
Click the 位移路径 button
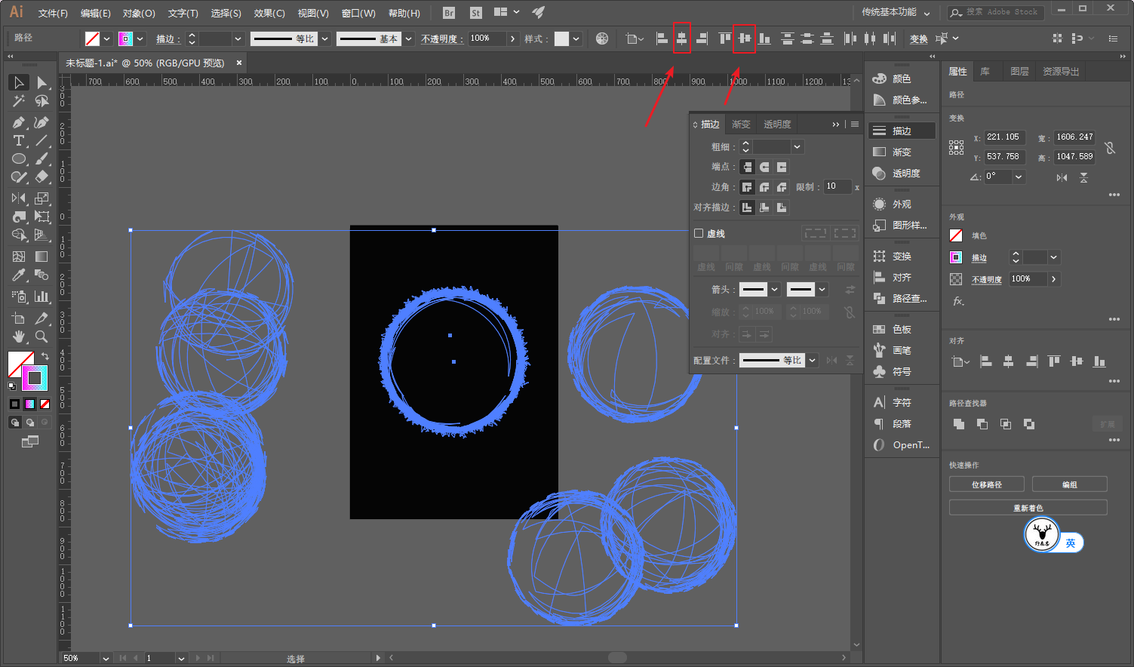click(987, 484)
